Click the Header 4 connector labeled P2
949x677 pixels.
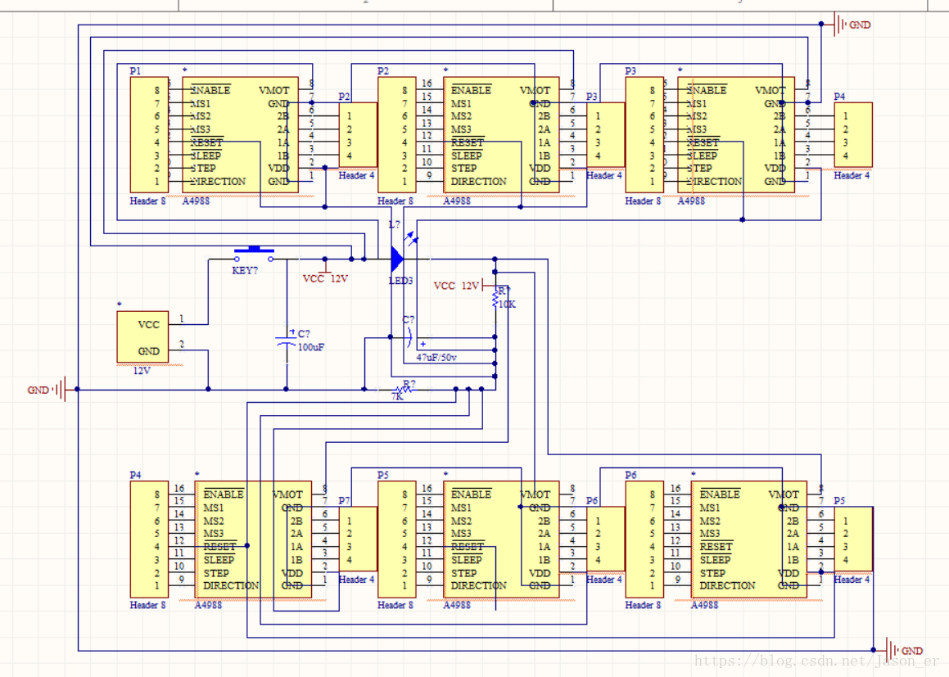point(357,134)
